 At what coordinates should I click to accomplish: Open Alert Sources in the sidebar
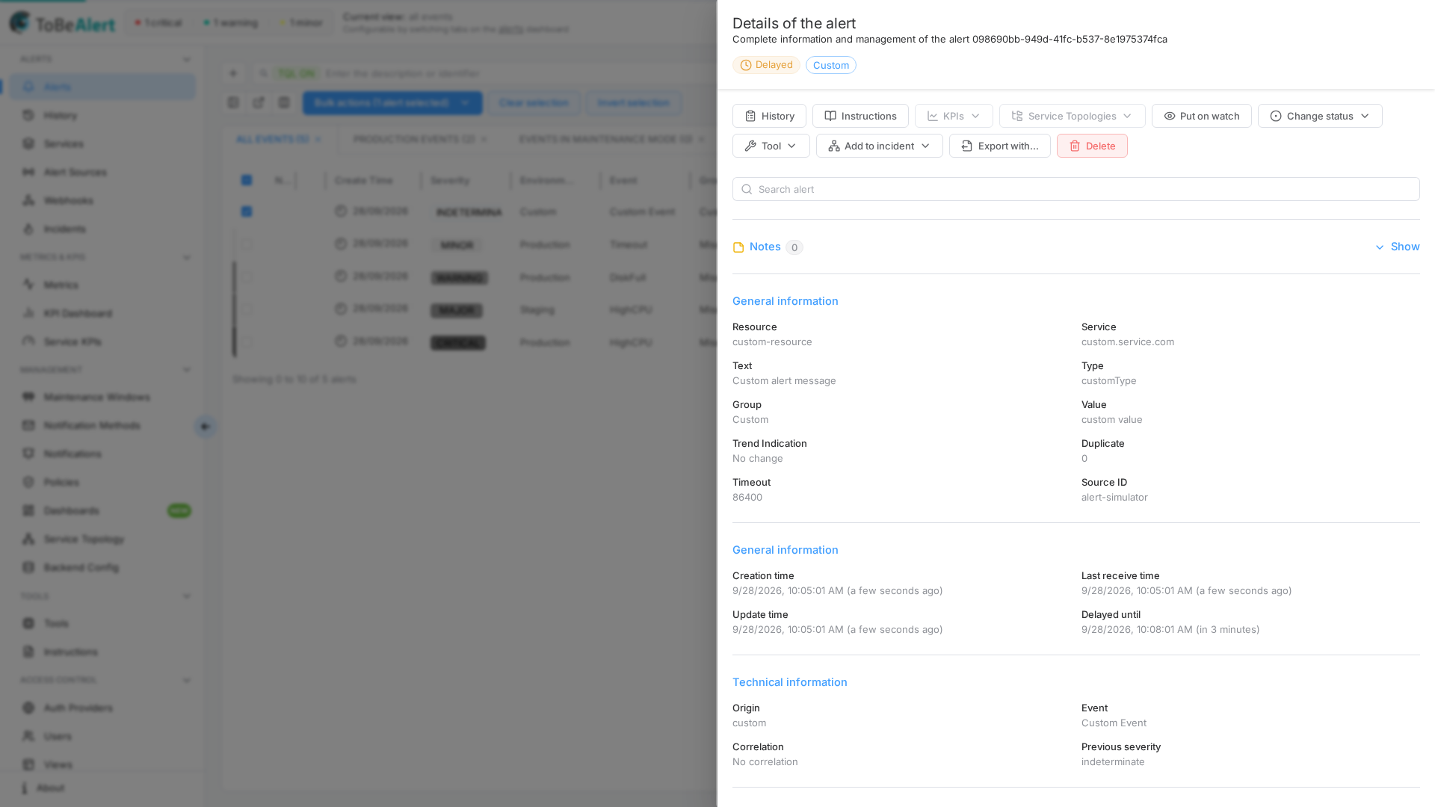click(102, 172)
